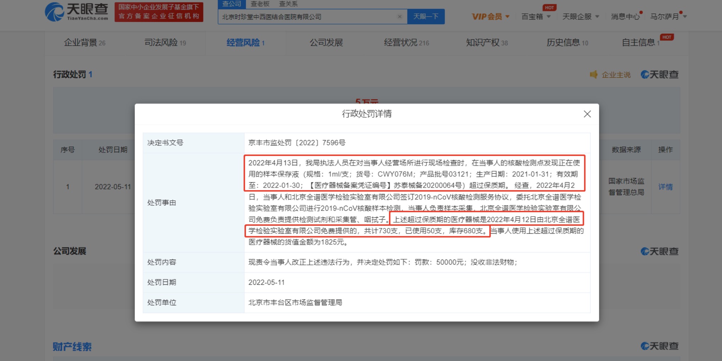Screen dimensions: 722x361
Task: Open the VIP会员 dropdown
Action: pyautogui.click(x=490, y=17)
